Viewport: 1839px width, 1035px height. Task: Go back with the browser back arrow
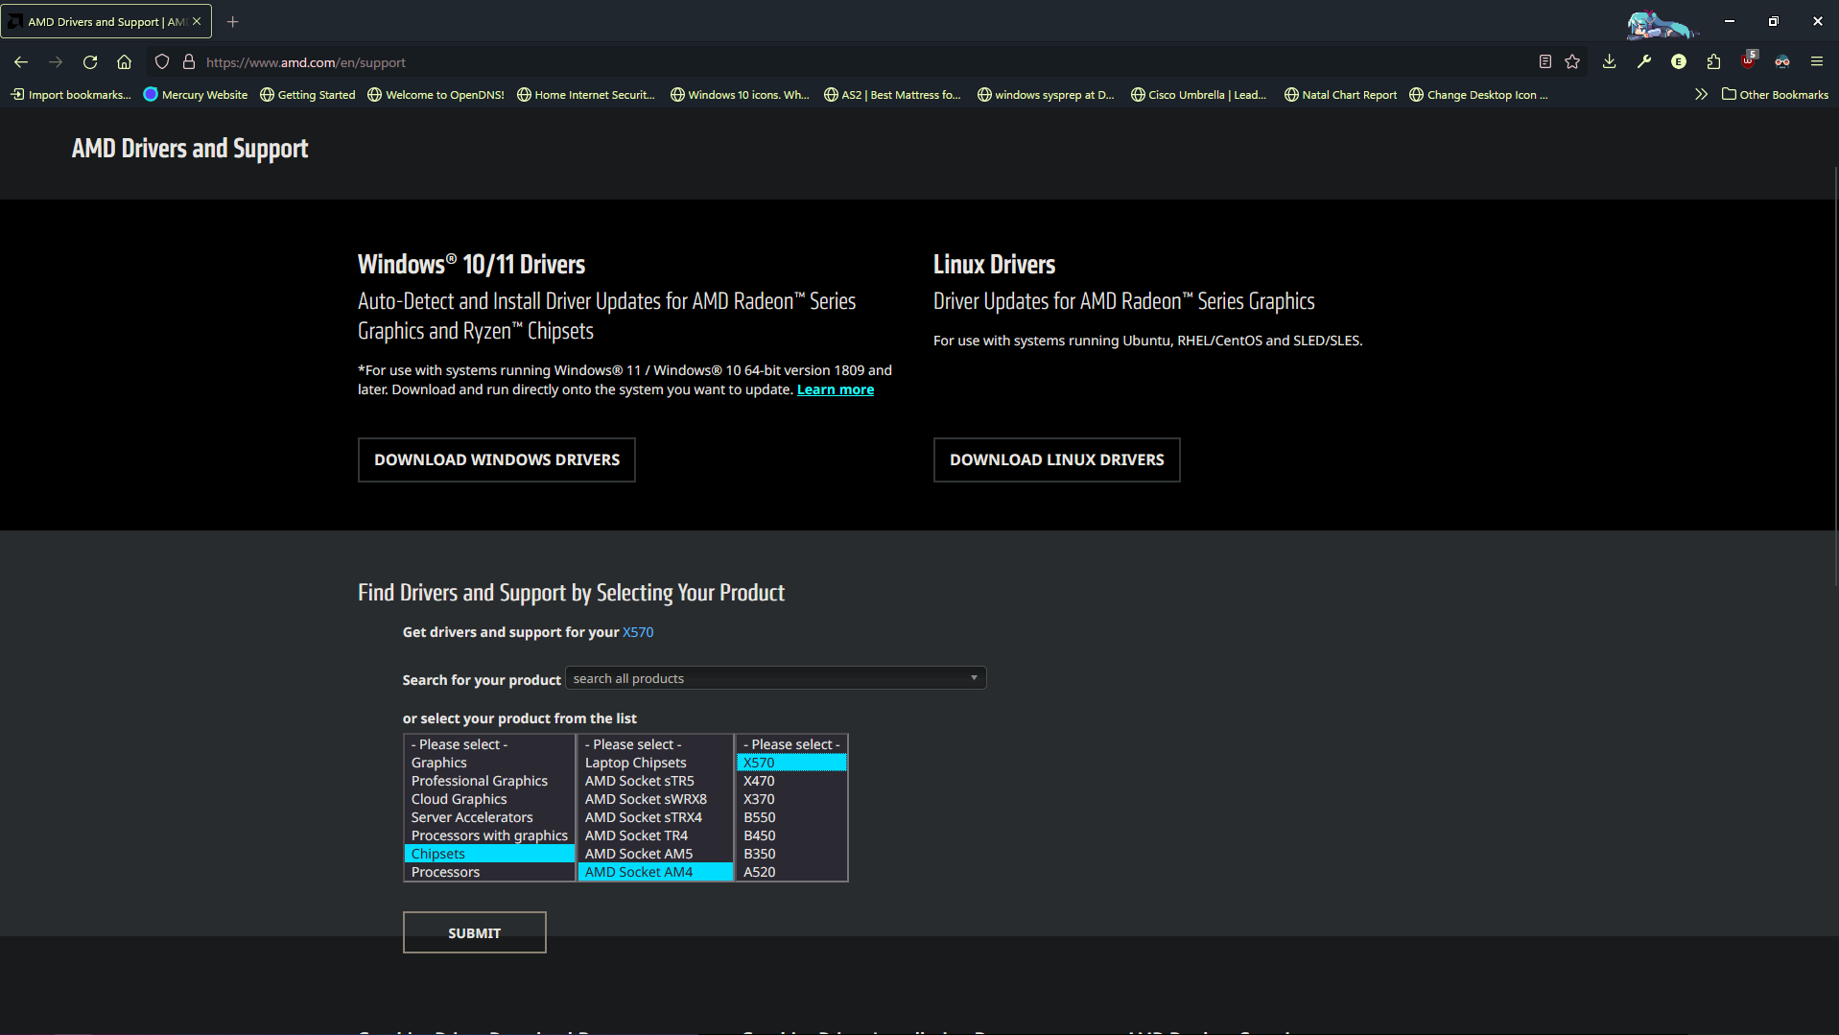click(x=21, y=62)
